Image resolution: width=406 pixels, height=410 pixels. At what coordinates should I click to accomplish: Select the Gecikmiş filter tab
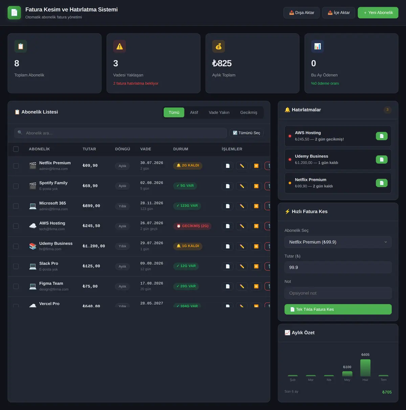tap(249, 112)
